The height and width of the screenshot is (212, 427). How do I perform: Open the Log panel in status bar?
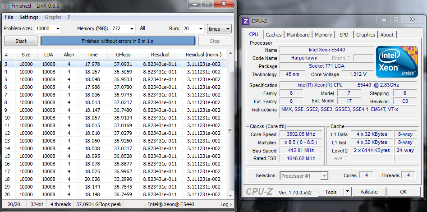226,204
